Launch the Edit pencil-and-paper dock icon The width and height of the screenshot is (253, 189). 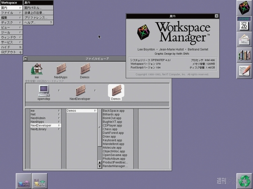click(x=245, y=71)
